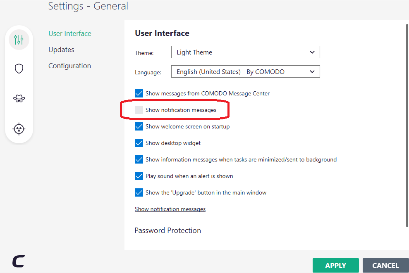Switch to the Updates section

61,50
